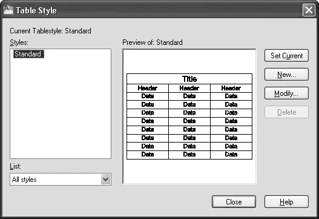
Task: Expand the All styles list dropdown
Action: [x=61, y=180]
